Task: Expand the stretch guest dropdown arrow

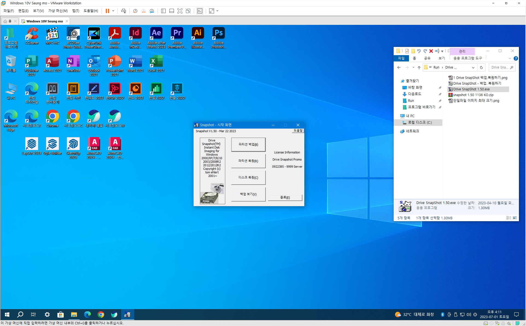Action: click(217, 11)
